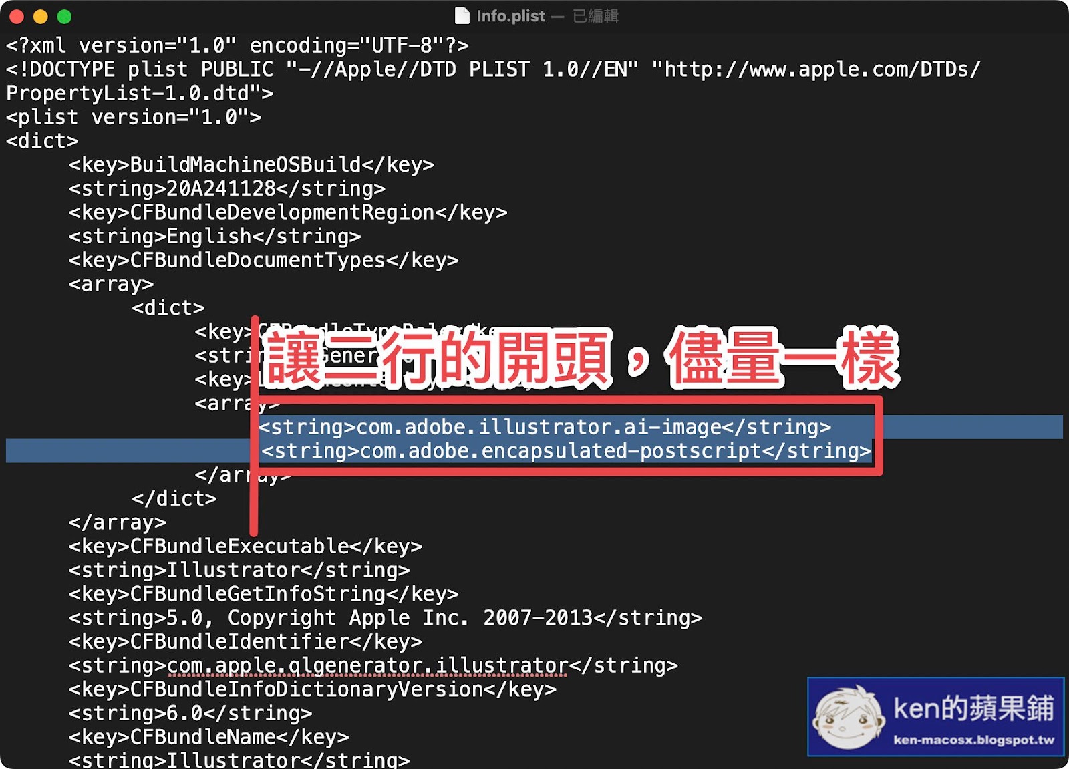Click the ken的蘋果鋪 mascot face logo
Viewport: 1069px width, 769px height.
coord(849,718)
